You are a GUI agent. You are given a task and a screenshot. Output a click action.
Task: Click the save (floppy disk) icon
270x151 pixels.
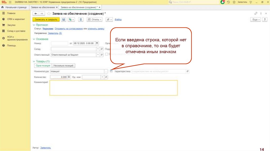[64, 19]
